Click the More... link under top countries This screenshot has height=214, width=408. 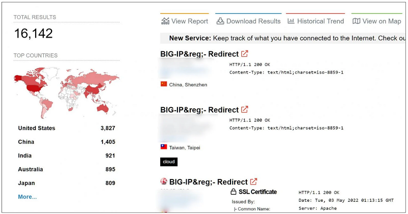point(28,197)
